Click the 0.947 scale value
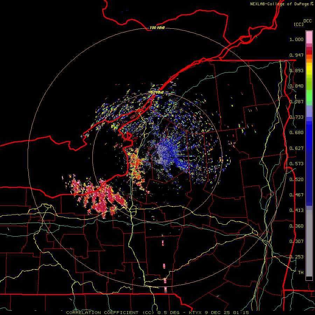This screenshot has width=315, height=315. tap(296, 55)
